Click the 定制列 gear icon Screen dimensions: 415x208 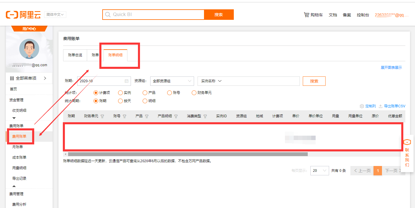click(362, 106)
